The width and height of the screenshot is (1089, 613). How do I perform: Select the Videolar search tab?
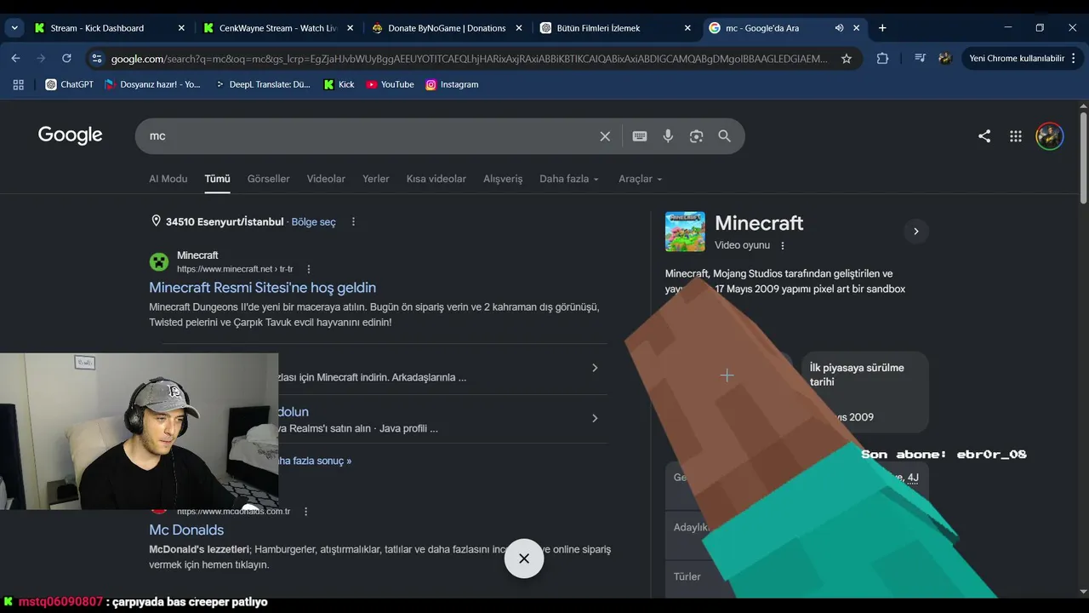tap(326, 179)
